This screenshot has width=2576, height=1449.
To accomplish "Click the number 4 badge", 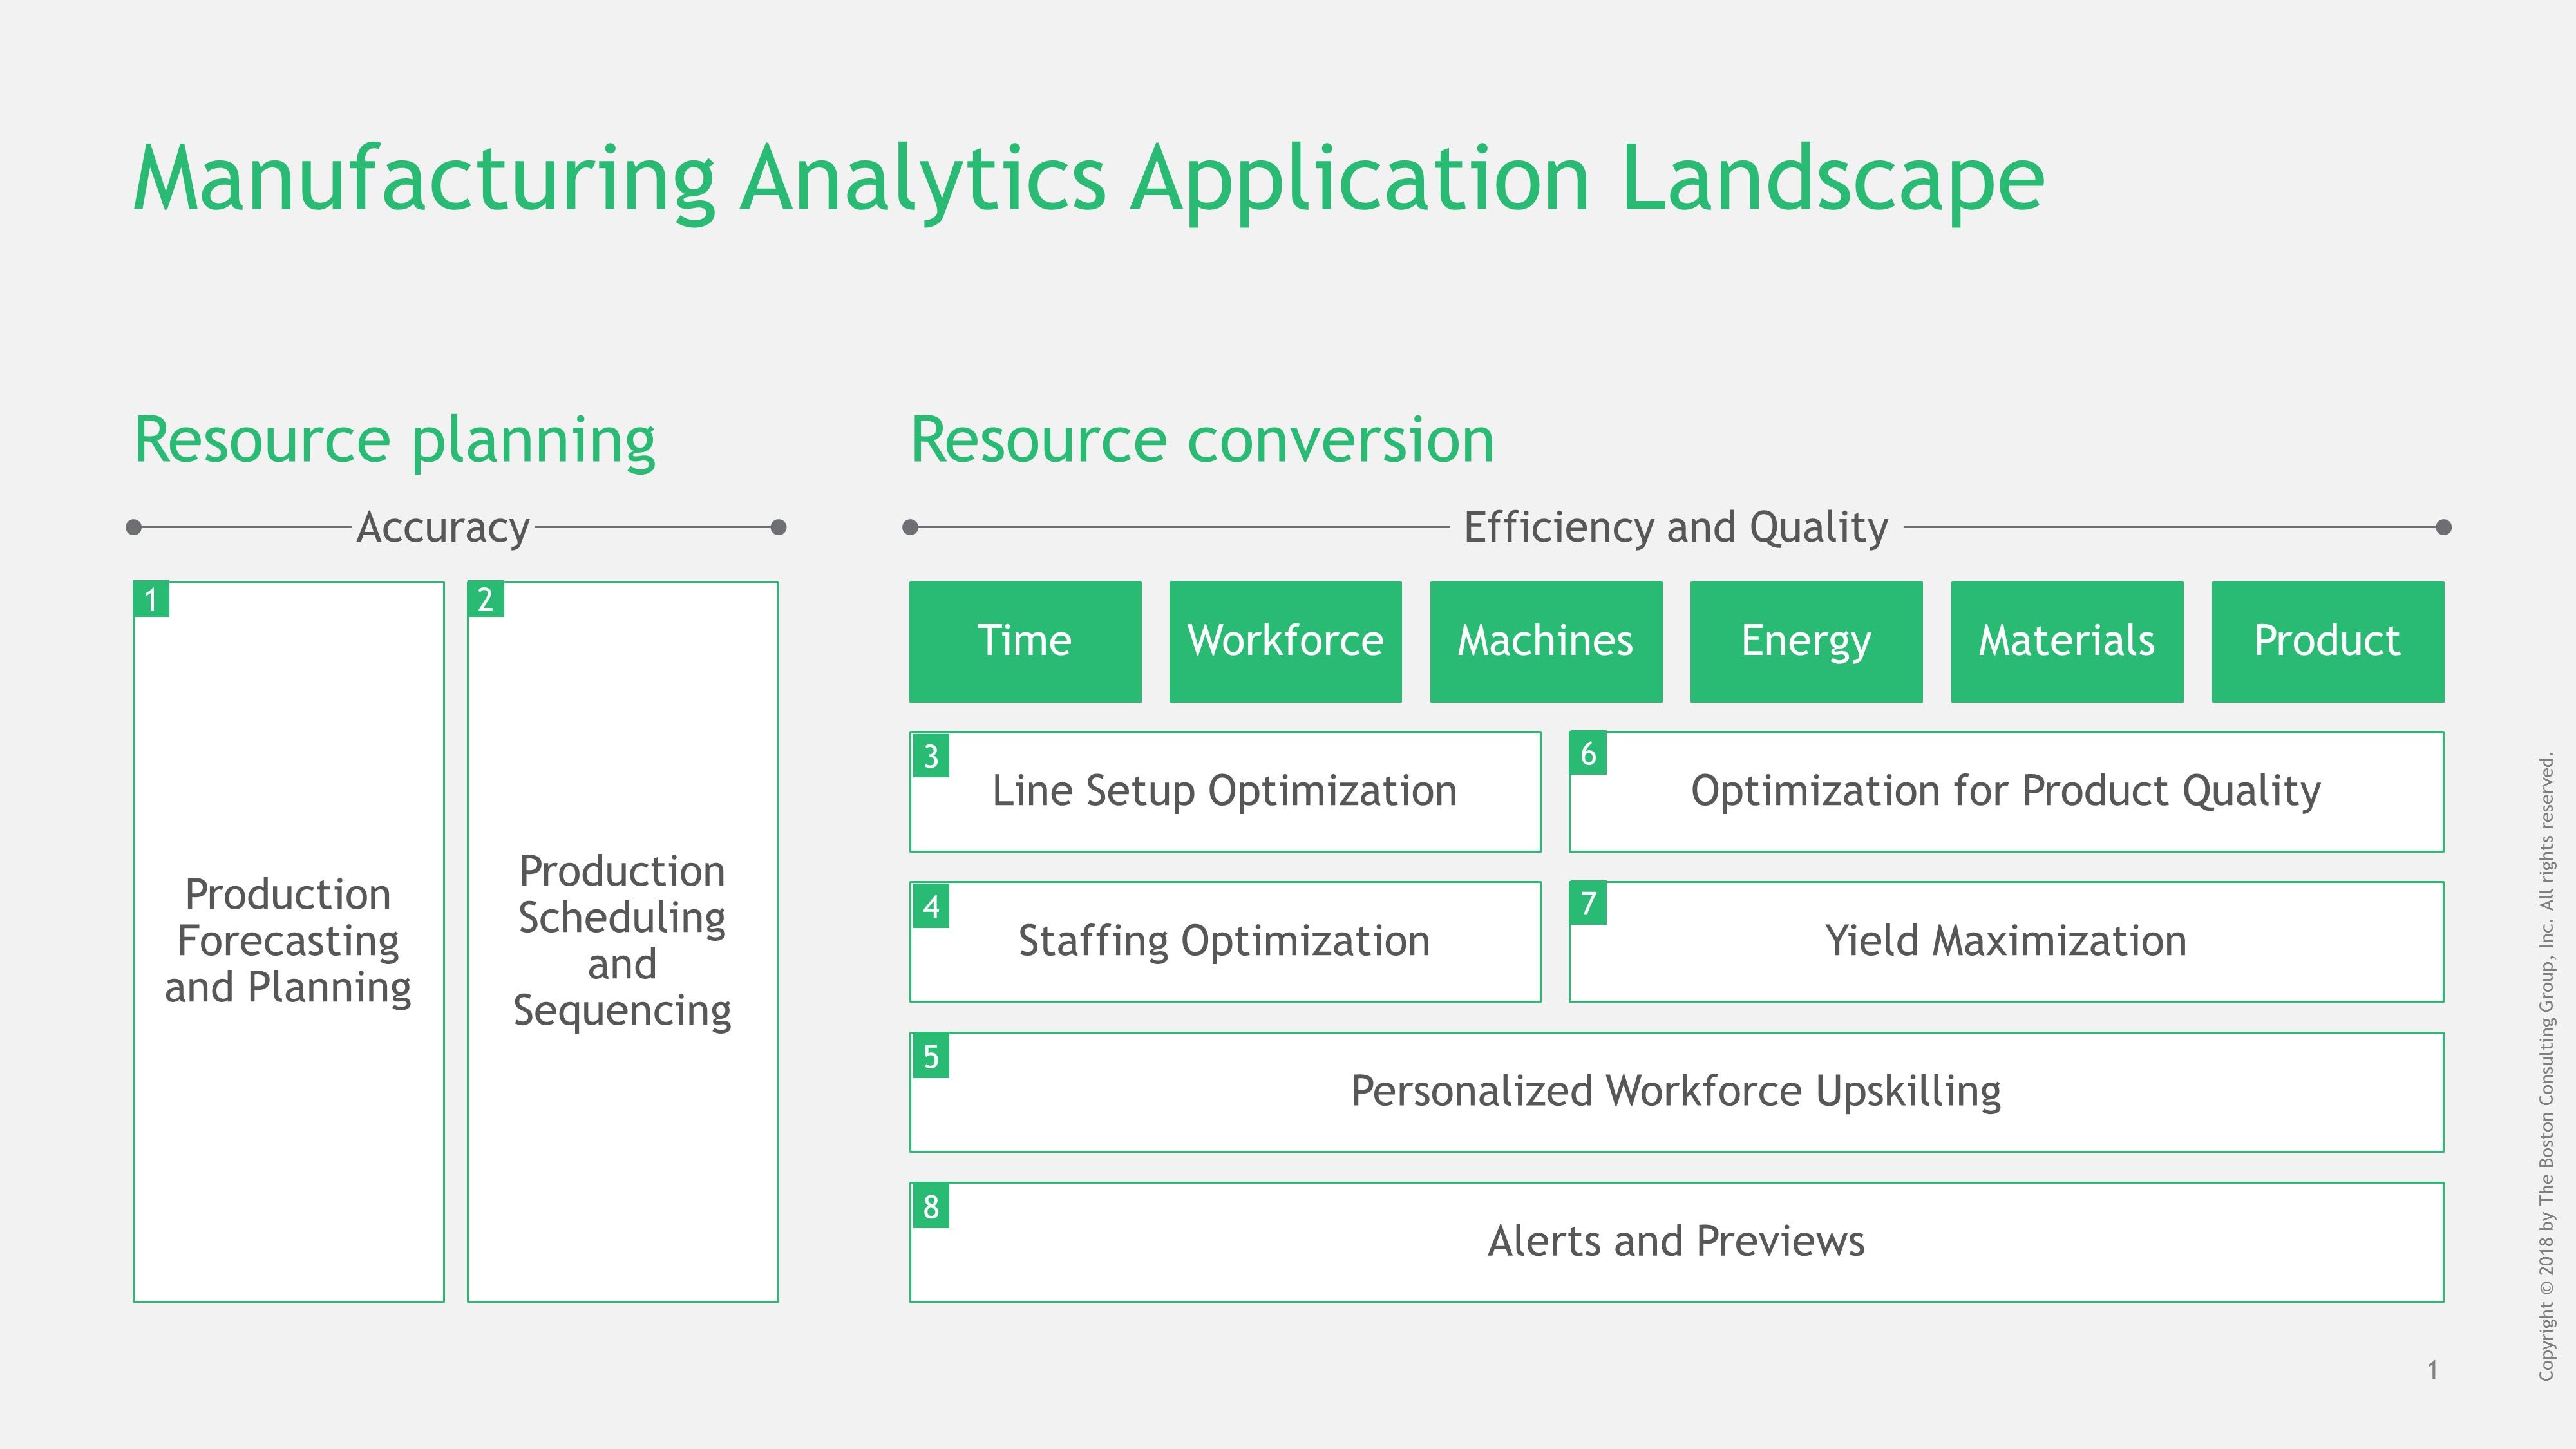I will pos(931,907).
